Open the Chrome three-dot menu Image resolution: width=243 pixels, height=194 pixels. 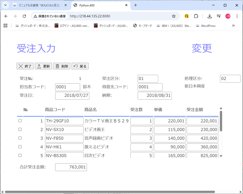pyautogui.click(x=237, y=16)
